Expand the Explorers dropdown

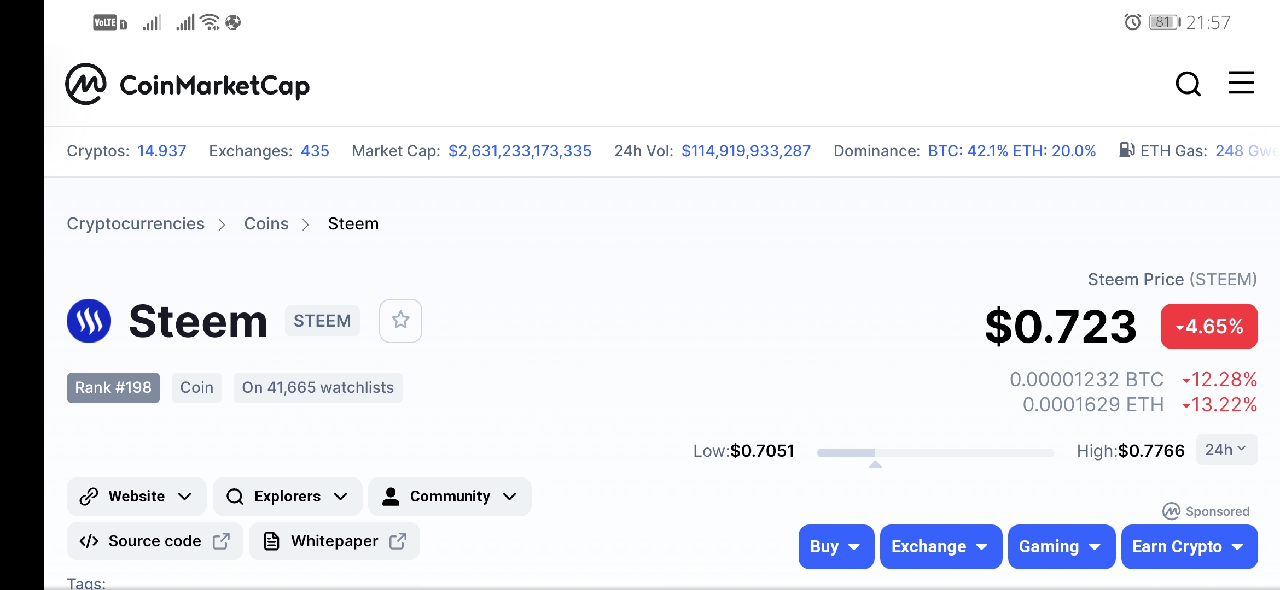pyautogui.click(x=287, y=497)
